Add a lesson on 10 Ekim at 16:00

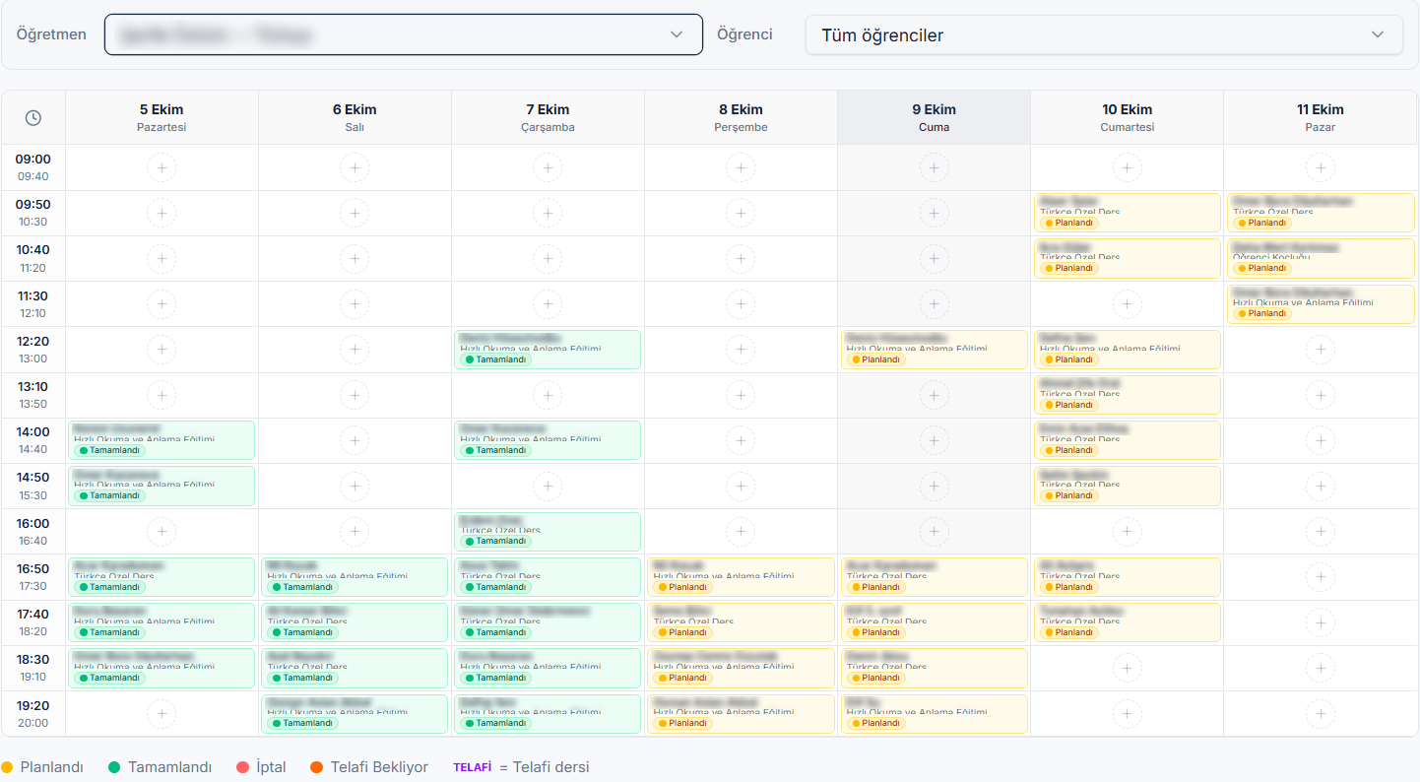[1127, 532]
